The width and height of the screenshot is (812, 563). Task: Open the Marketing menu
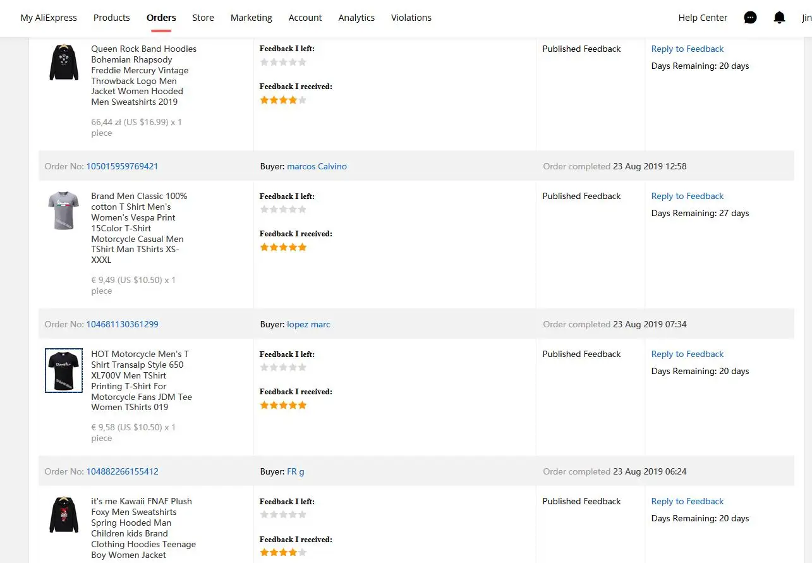251,18
